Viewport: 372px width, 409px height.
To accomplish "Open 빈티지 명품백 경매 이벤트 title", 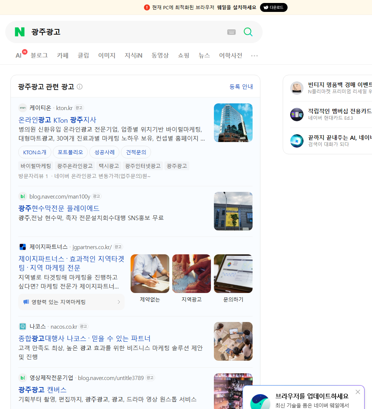I will (x=340, y=85).
